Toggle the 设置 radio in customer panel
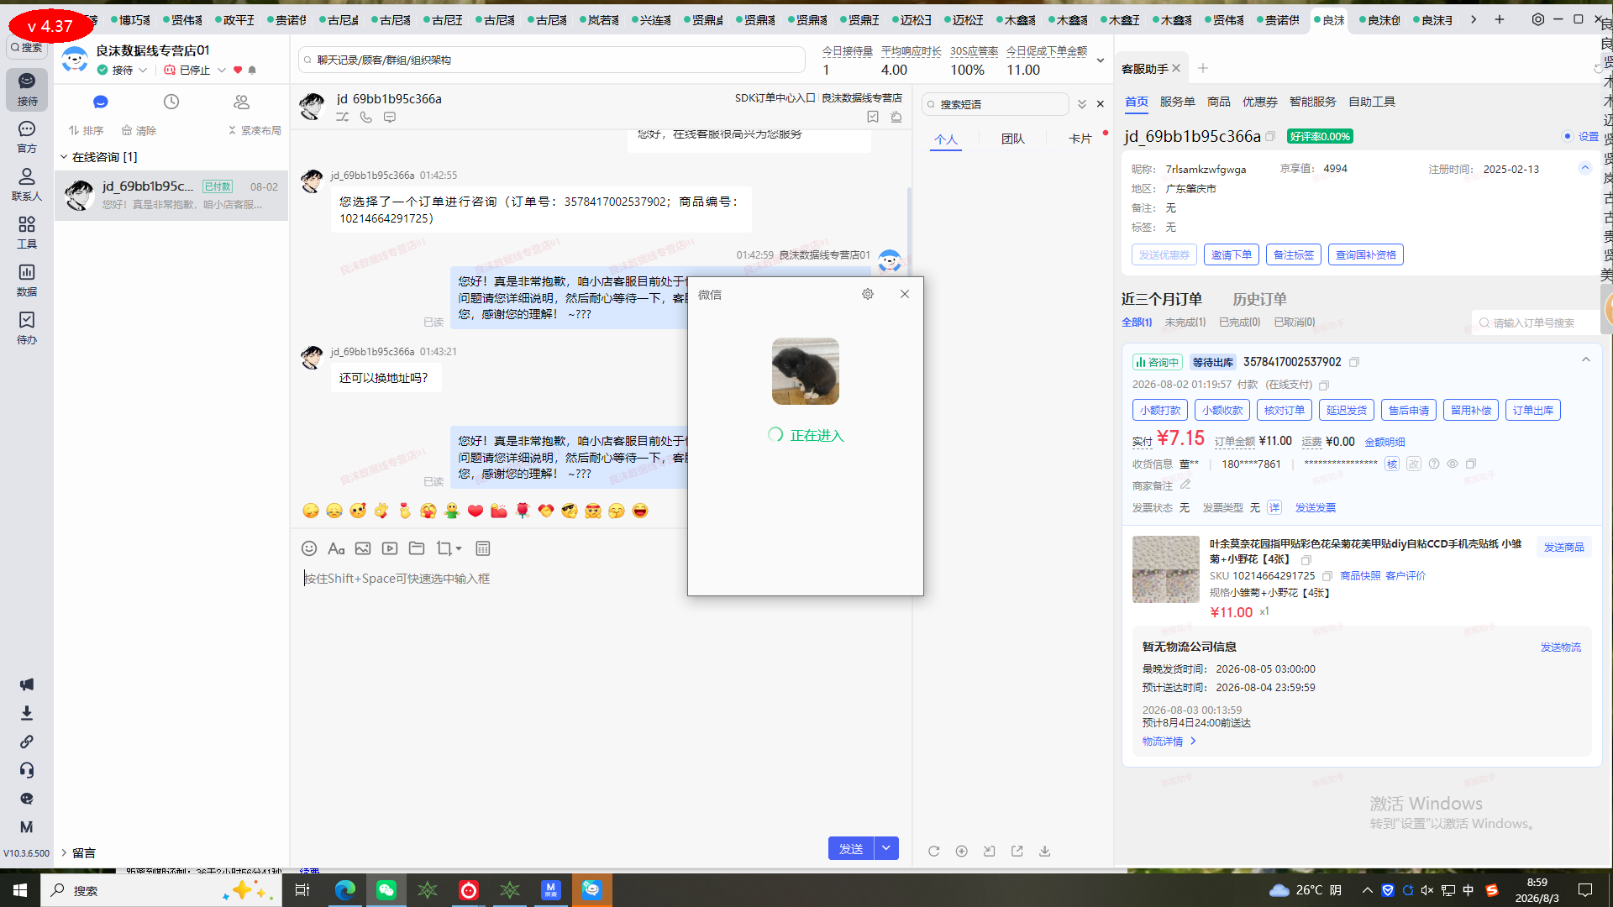This screenshot has width=1613, height=907. tap(1568, 136)
